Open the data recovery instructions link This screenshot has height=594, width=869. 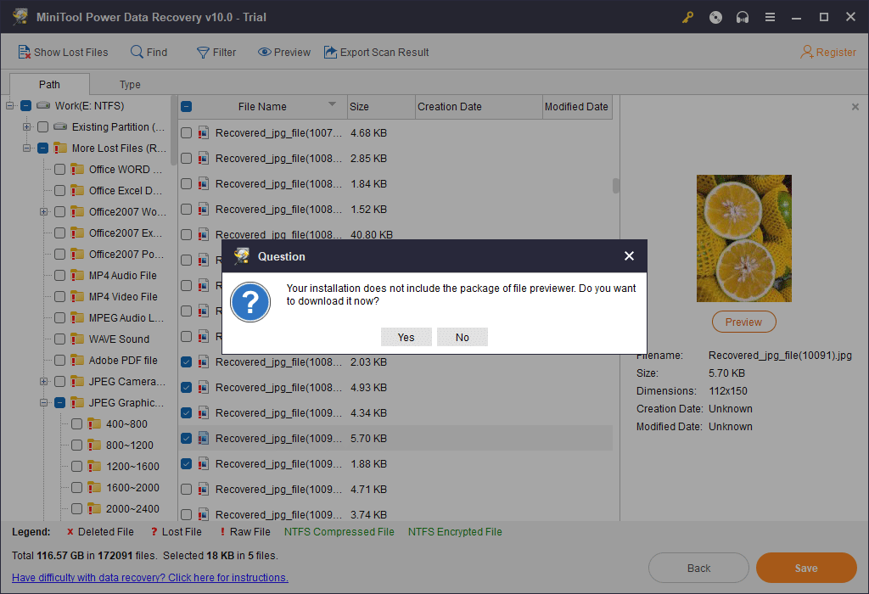[150, 577]
